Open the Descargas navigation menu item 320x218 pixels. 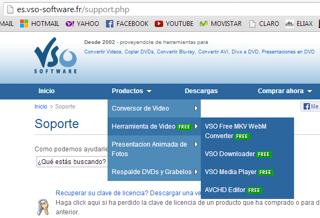tap(201, 91)
